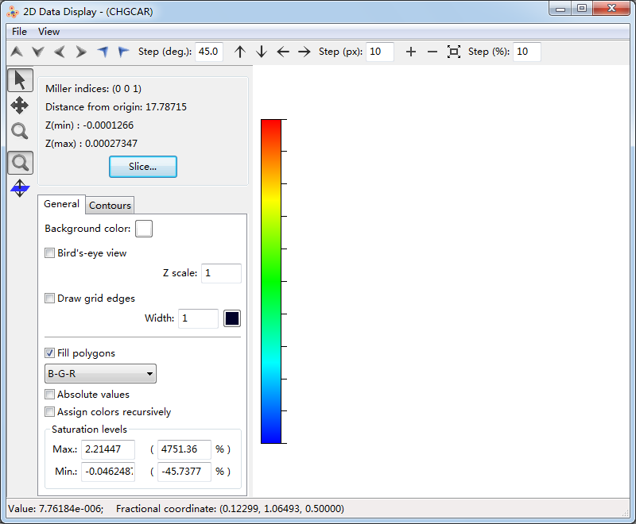Select the highlighted magnifier tool
This screenshot has width=636, height=524.
tap(20, 163)
